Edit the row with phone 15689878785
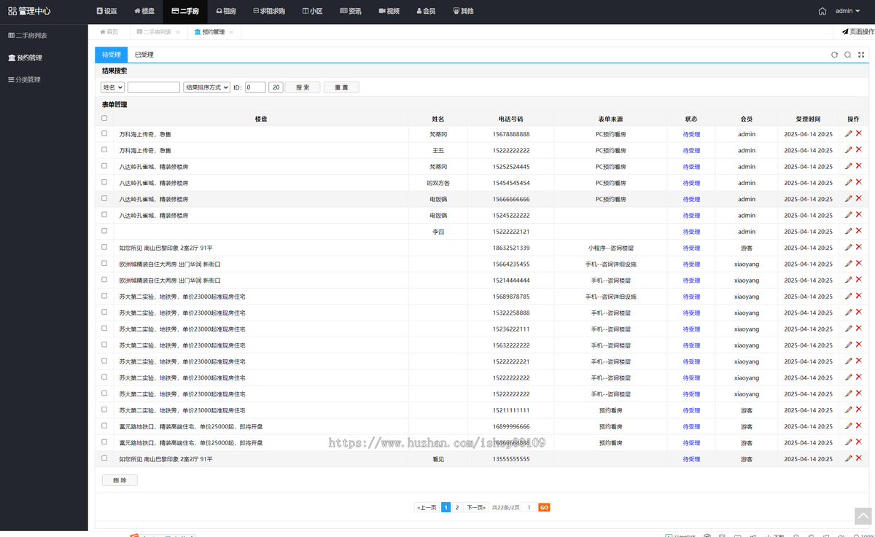The image size is (875, 537). tap(848, 296)
